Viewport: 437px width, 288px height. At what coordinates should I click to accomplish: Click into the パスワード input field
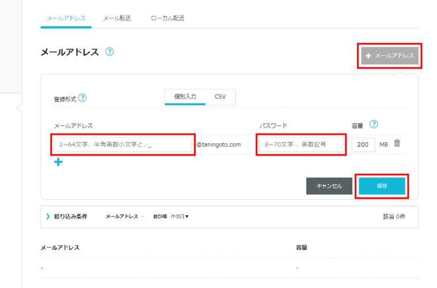coord(301,145)
